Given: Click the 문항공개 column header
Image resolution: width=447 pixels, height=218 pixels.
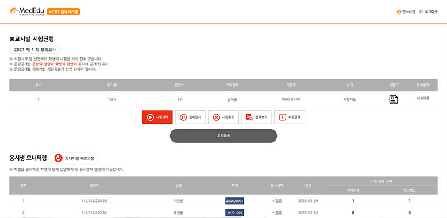Looking at the screenshot, I should (x=423, y=85).
